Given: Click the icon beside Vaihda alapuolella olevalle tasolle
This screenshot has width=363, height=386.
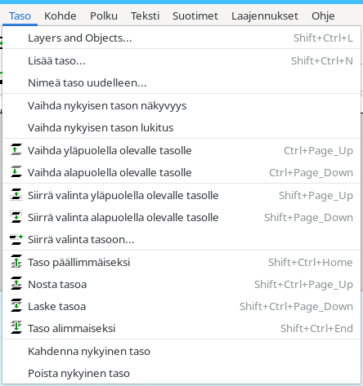Looking at the screenshot, I should 16,172.
